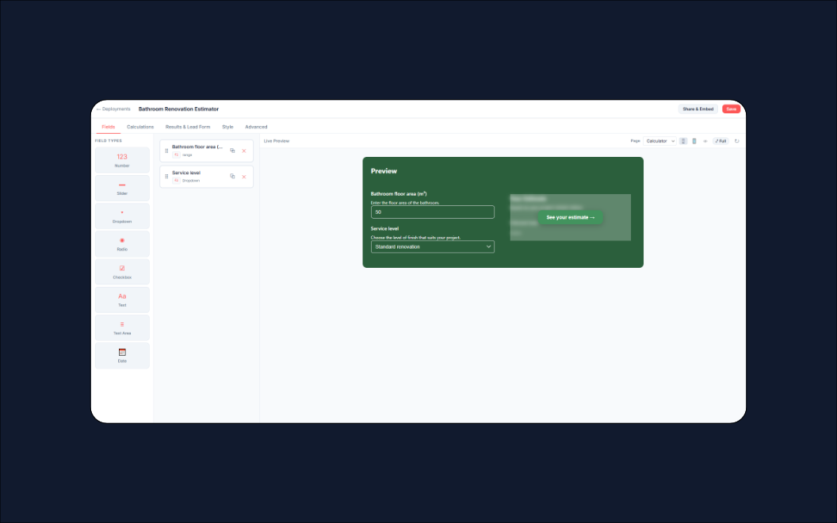The image size is (837, 523).
Task: Open Share & Embed
Action: 698,109
